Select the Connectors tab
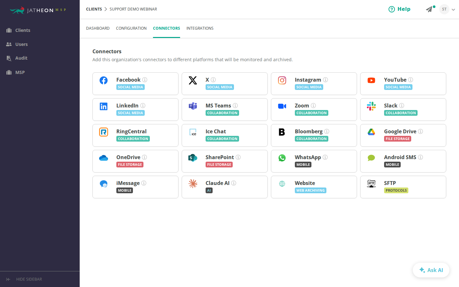The image size is (459, 287). click(x=166, y=28)
